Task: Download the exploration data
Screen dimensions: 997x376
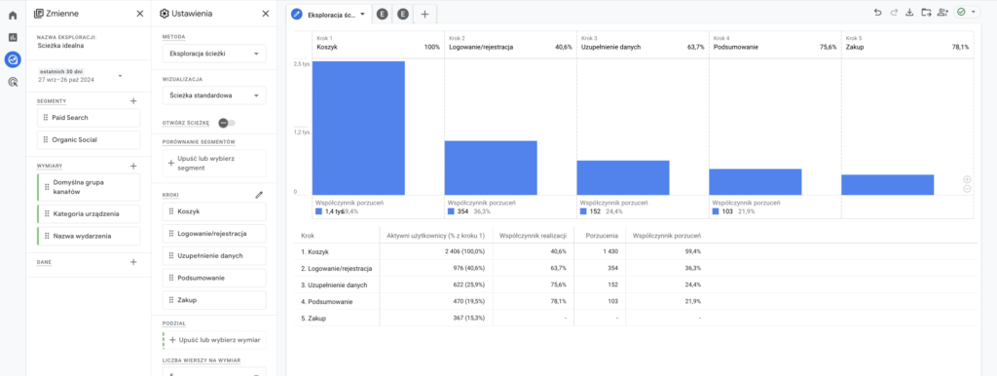Action: click(x=909, y=12)
